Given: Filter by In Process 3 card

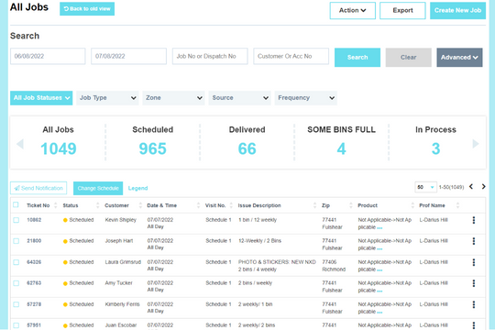Looking at the screenshot, I should pos(435,142).
